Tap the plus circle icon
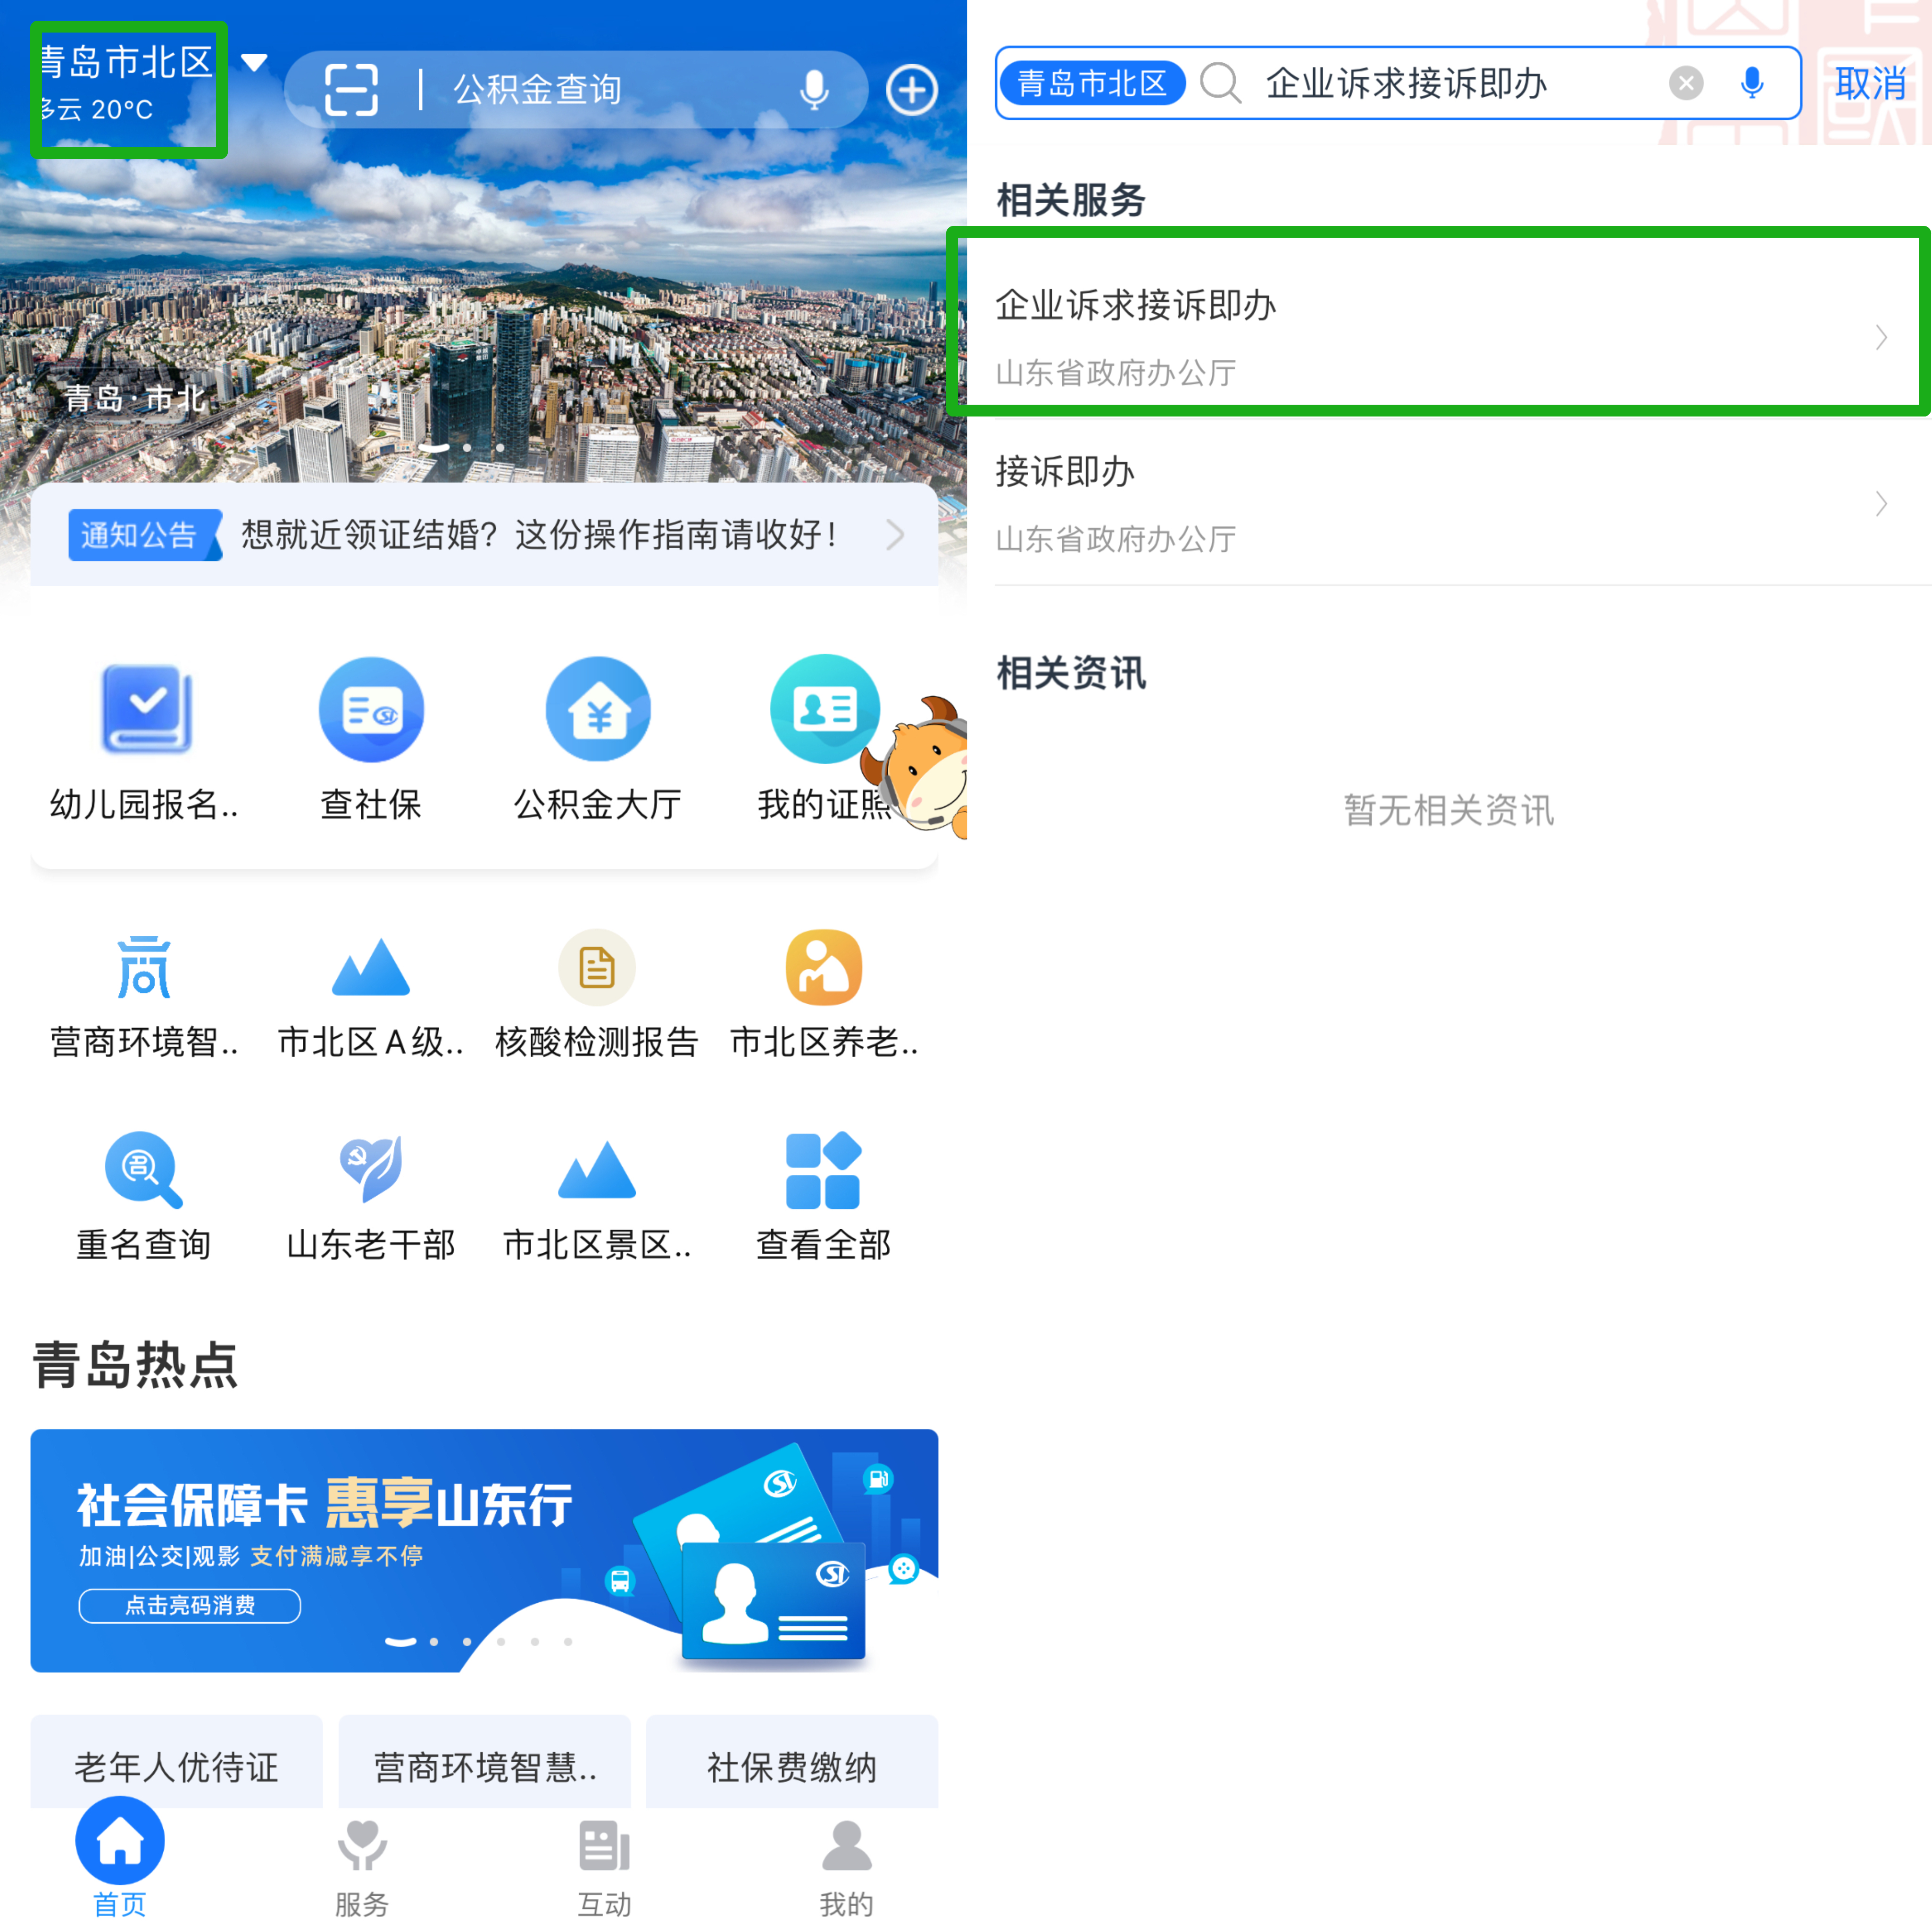This screenshot has height=1932, width=1932. pyautogui.click(x=911, y=90)
